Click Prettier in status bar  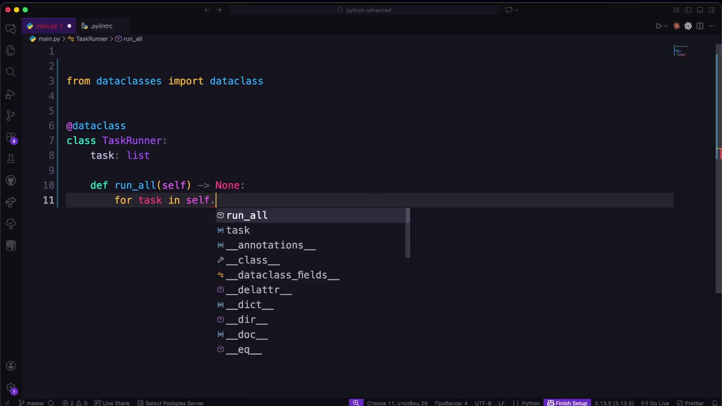[690, 403]
